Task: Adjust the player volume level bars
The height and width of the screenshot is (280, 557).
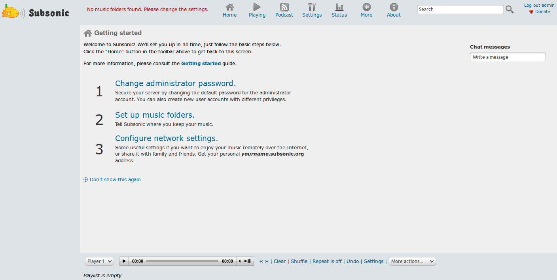Action: click(247, 261)
